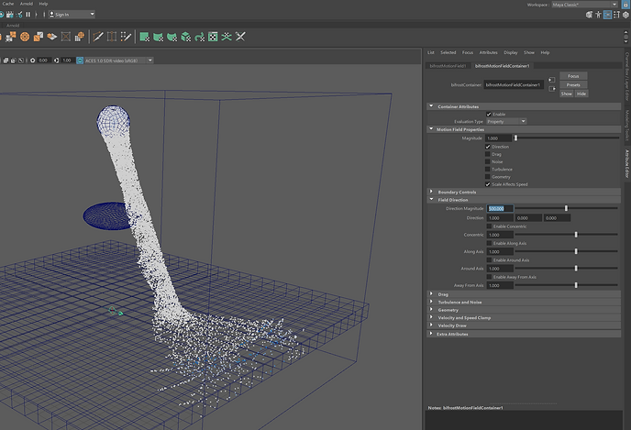The width and height of the screenshot is (631, 430).
Task: Open the Sign In dropdown
Action: [x=72, y=15]
